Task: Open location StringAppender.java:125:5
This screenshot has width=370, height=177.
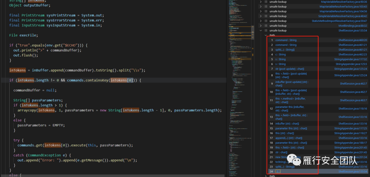Action: pos(351,64)
